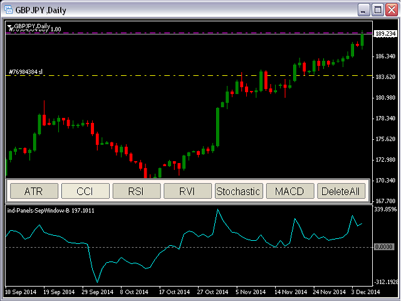Click the magenta take profit line
The width and height of the screenshot is (401, 301).
tap(188, 33)
